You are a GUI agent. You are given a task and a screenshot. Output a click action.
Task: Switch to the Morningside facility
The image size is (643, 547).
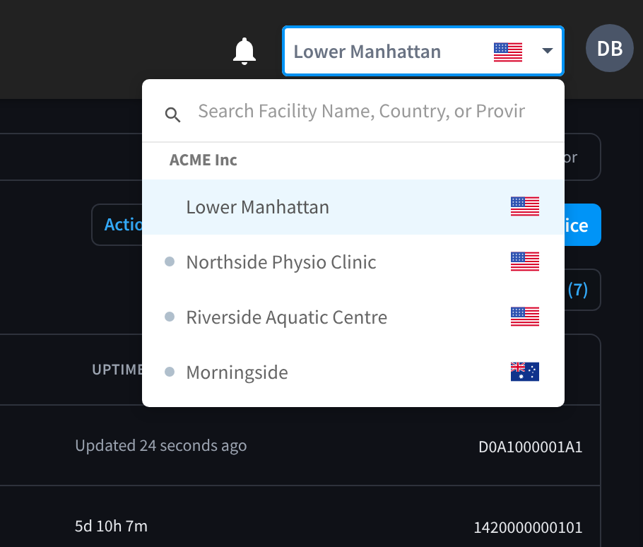click(x=353, y=372)
